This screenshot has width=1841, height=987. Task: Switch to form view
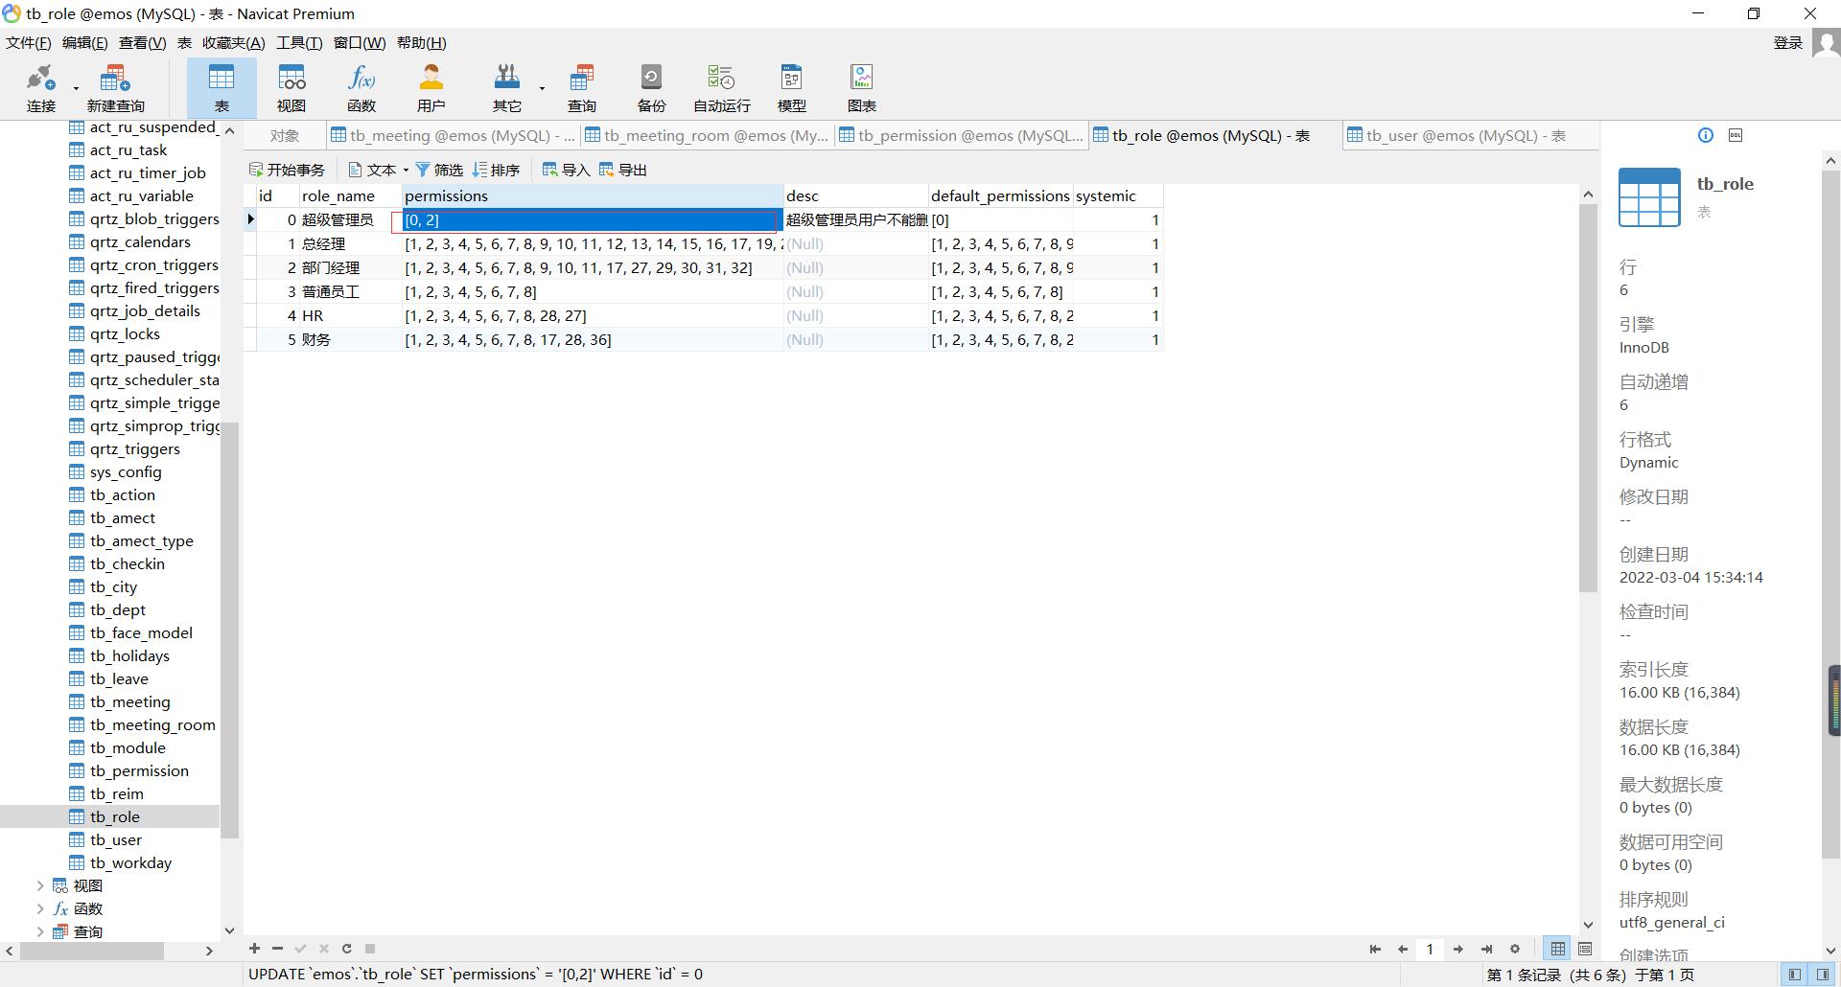1585,949
